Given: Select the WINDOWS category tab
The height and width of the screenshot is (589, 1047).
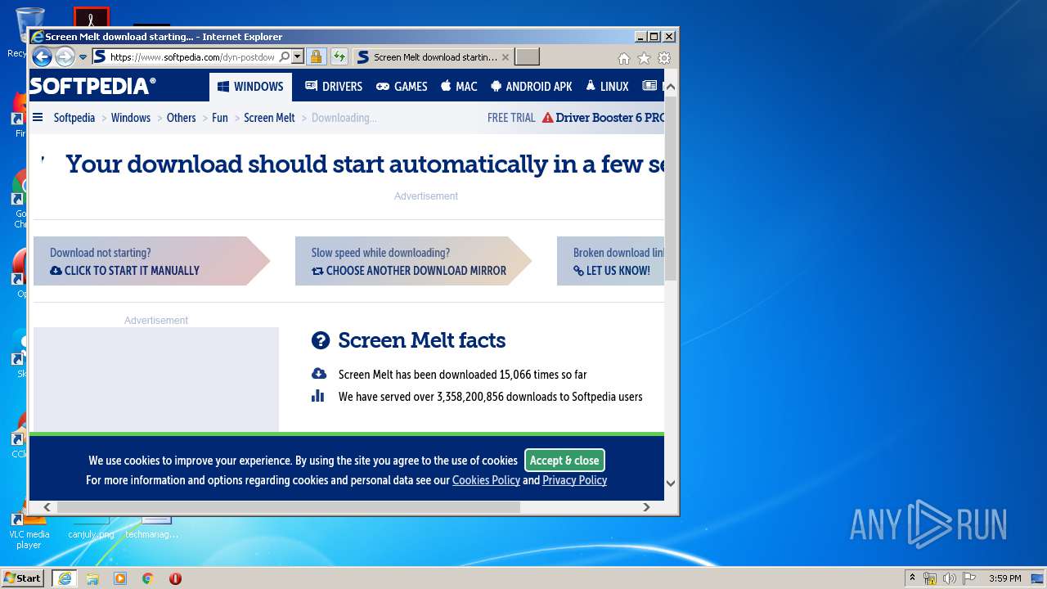Looking at the screenshot, I should [x=250, y=87].
